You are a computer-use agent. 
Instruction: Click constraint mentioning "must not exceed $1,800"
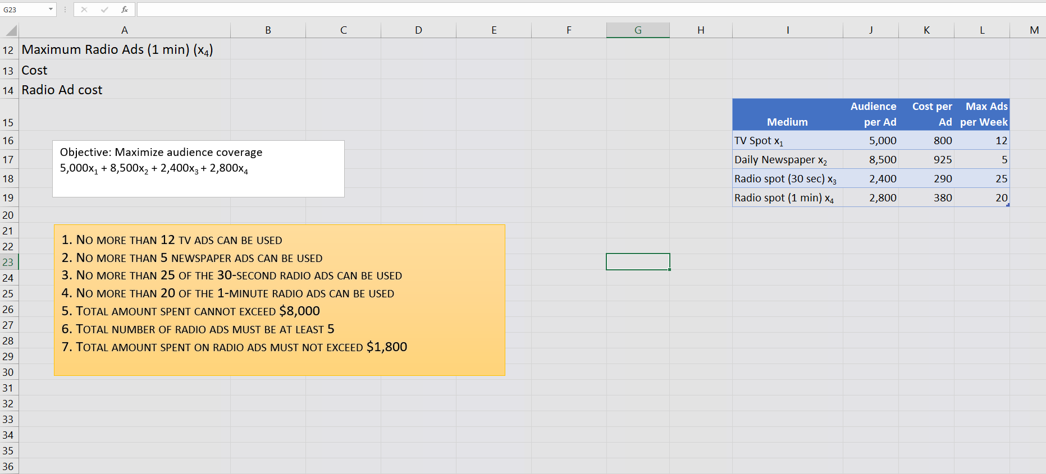click(235, 347)
